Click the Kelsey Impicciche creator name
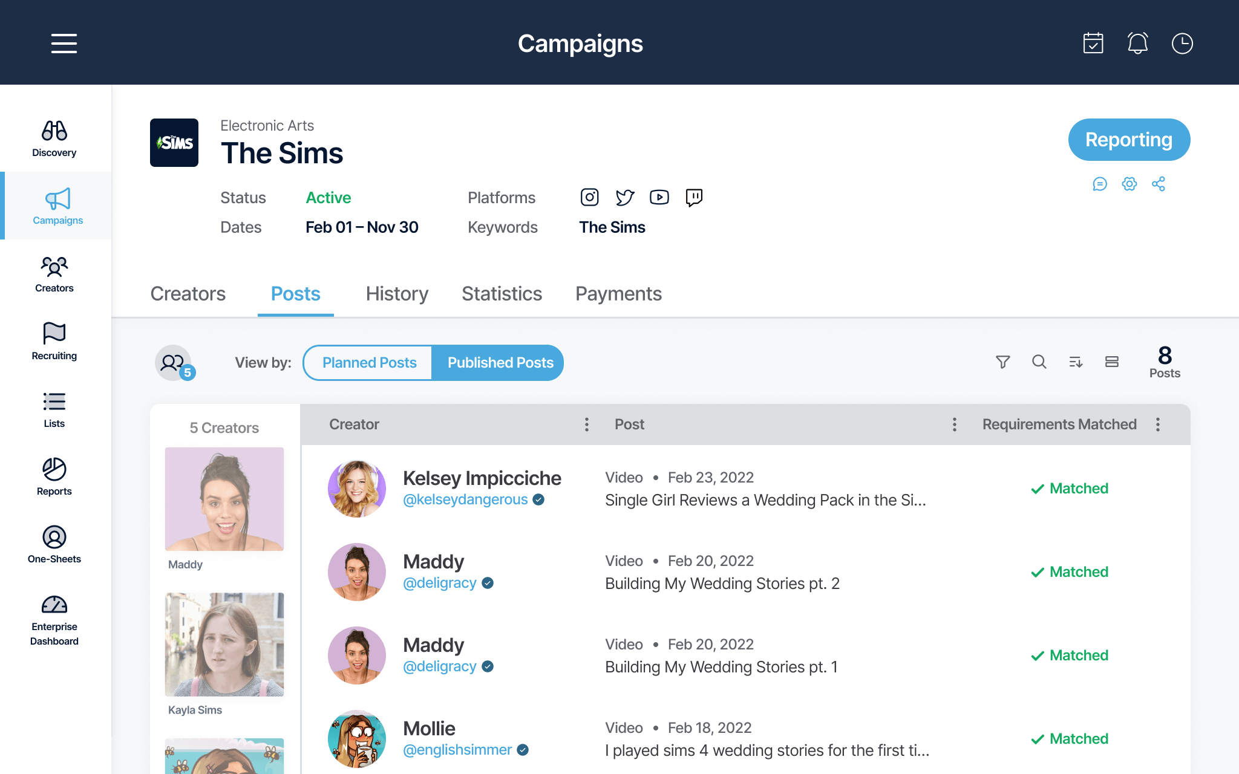This screenshot has width=1239, height=774. [482, 478]
